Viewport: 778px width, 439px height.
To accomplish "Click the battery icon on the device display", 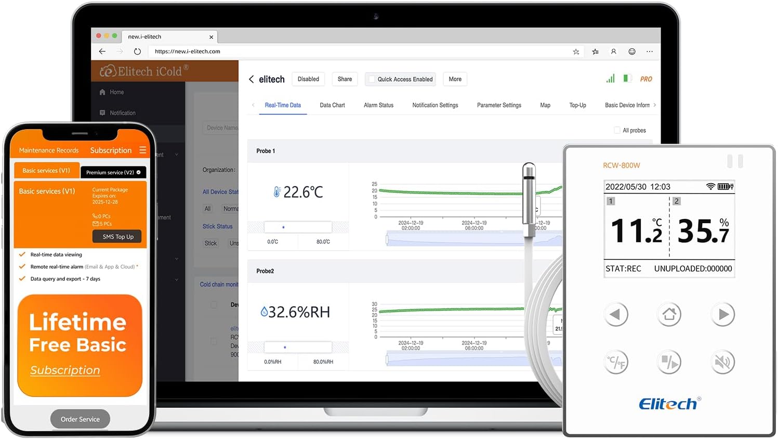I will tap(726, 186).
